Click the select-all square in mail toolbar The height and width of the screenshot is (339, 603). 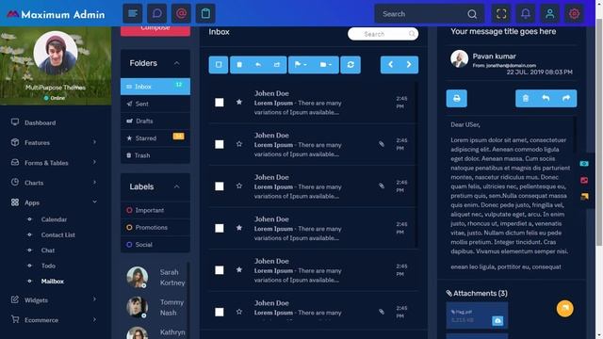[x=219, y=65]
